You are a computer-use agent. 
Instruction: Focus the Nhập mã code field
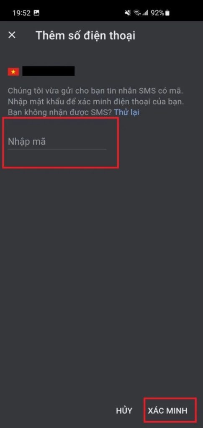(57, 142)
